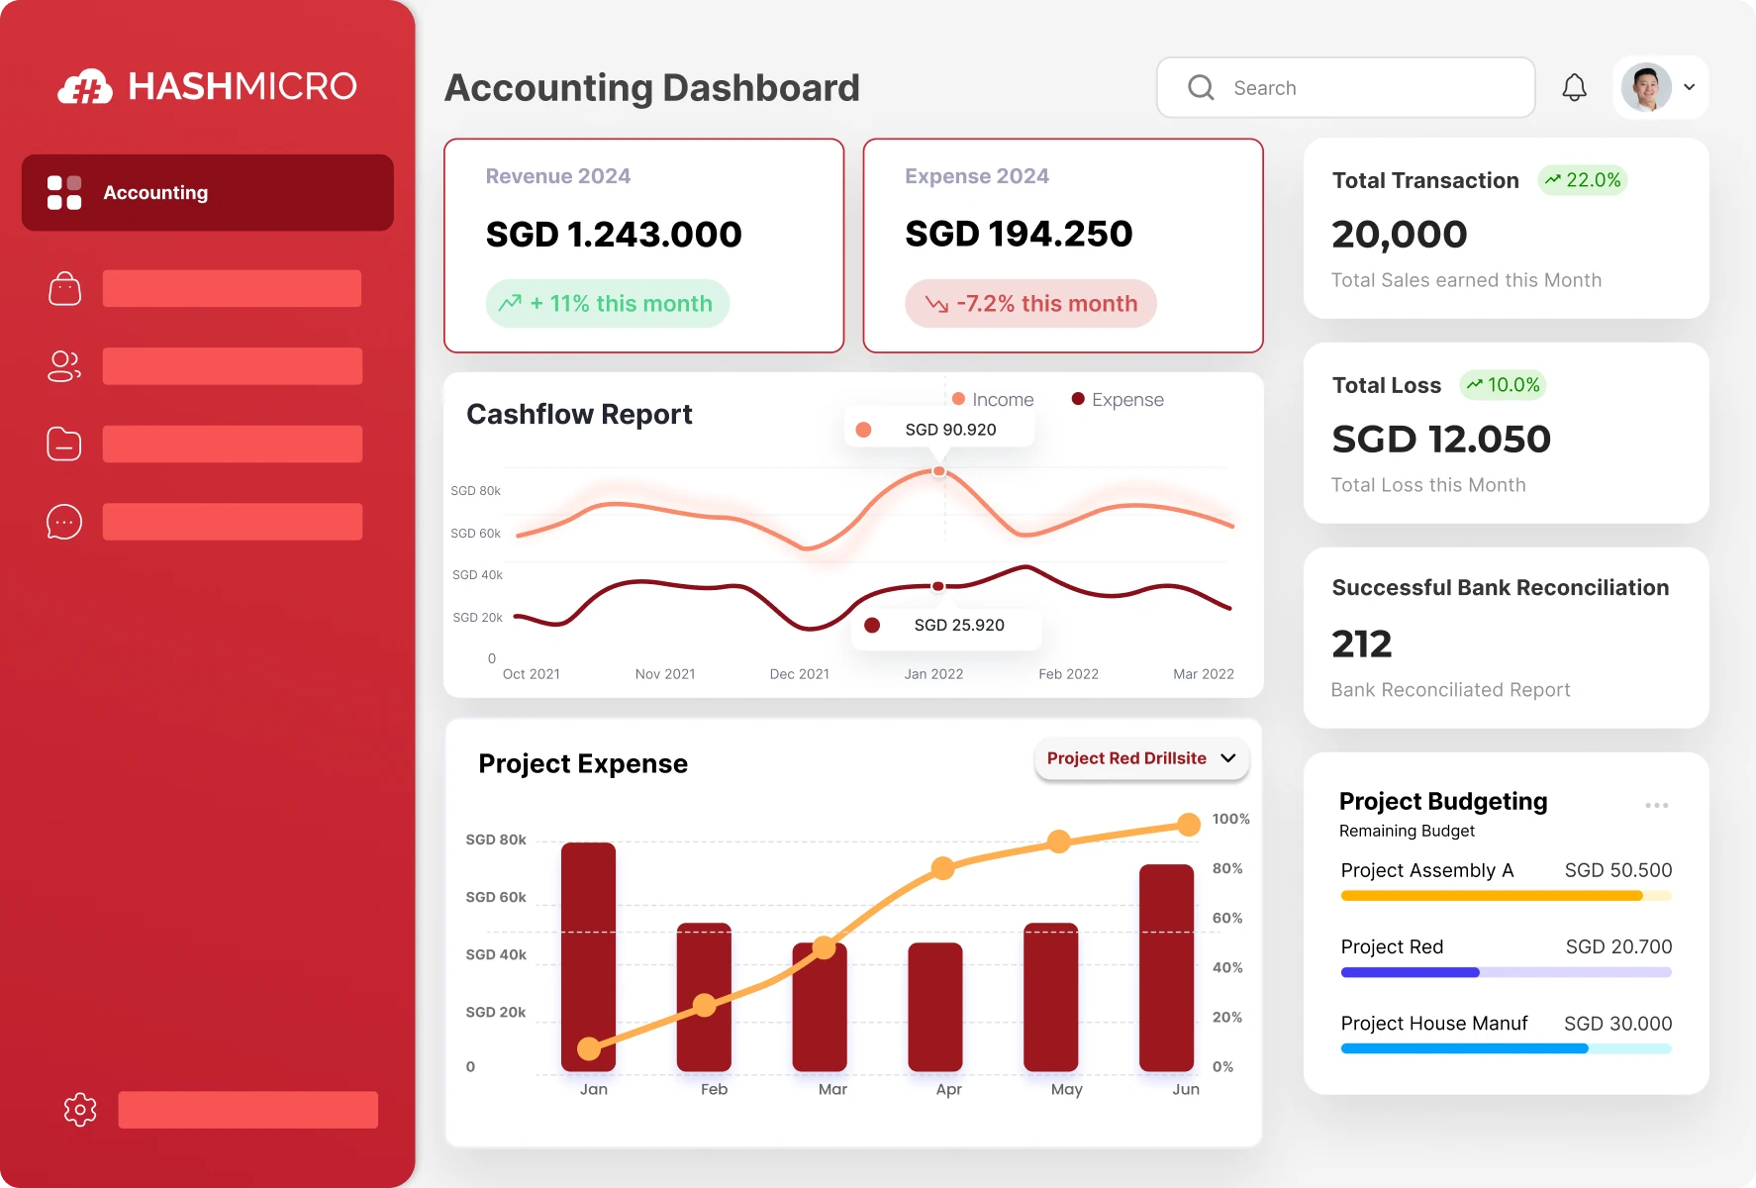Click the magnifier icon in search bar
The height and width of the screenshot is (1188, 1756).
[x=1201, y=88]
